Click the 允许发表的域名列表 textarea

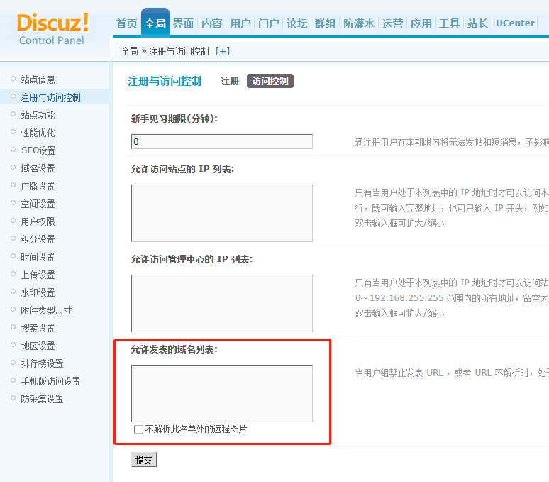(222, 394)
